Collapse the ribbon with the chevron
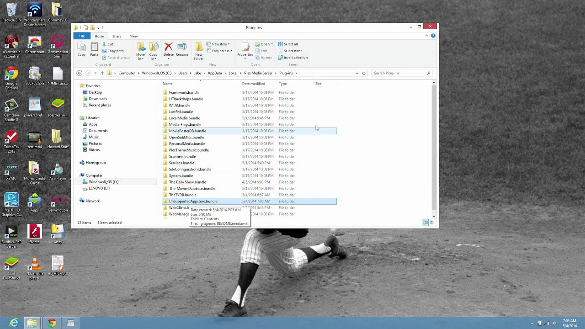 [x=426, y=36]
